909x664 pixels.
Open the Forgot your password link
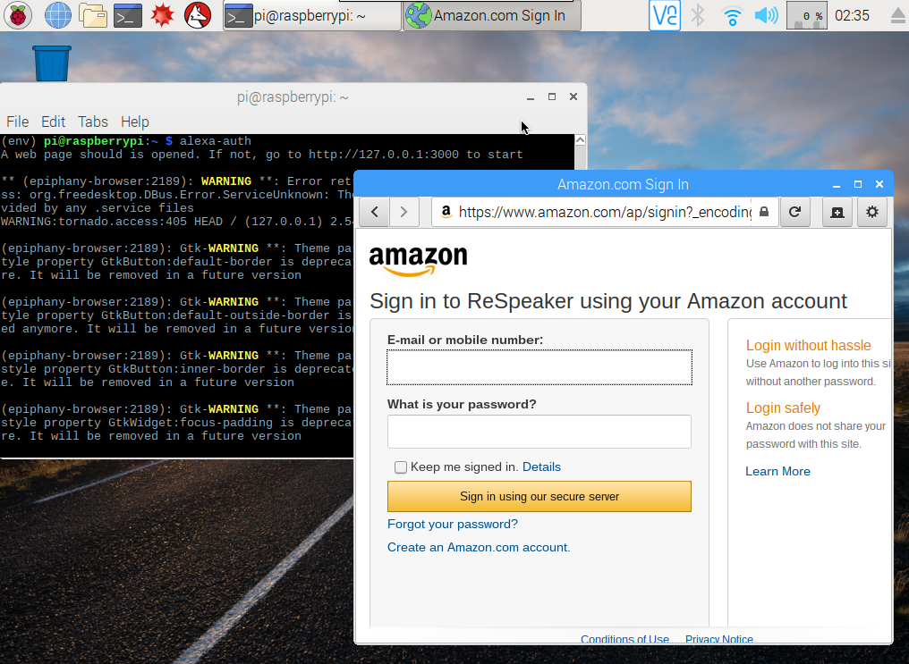452,524
